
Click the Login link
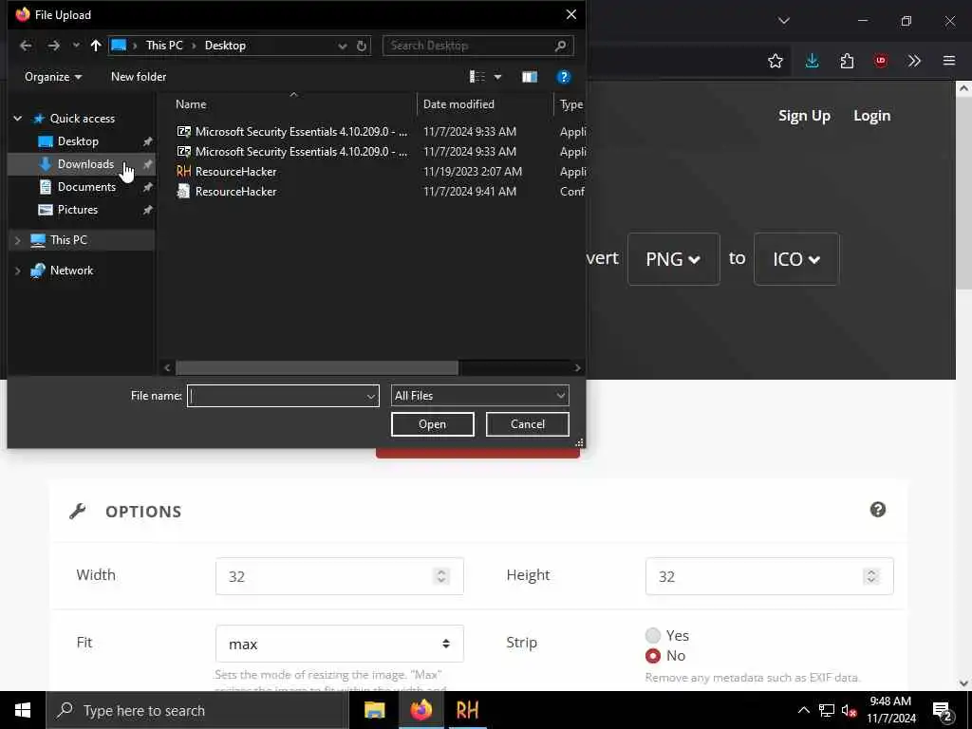871,116
